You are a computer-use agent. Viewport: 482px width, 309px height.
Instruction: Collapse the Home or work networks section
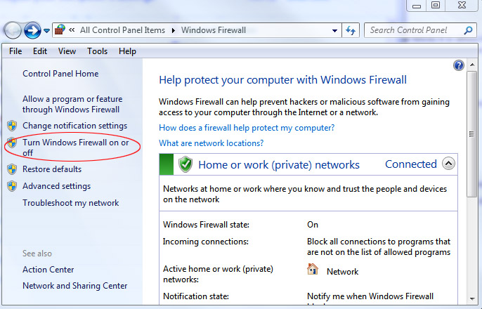pos(448,164)
